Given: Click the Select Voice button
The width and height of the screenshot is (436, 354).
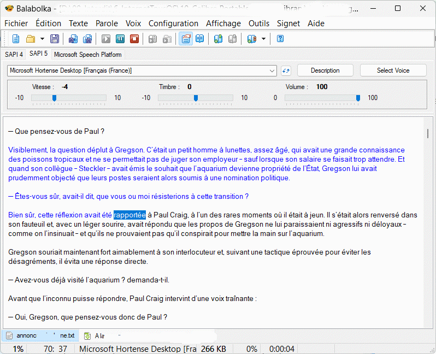Looking at the screenshot, I should 393,70.
